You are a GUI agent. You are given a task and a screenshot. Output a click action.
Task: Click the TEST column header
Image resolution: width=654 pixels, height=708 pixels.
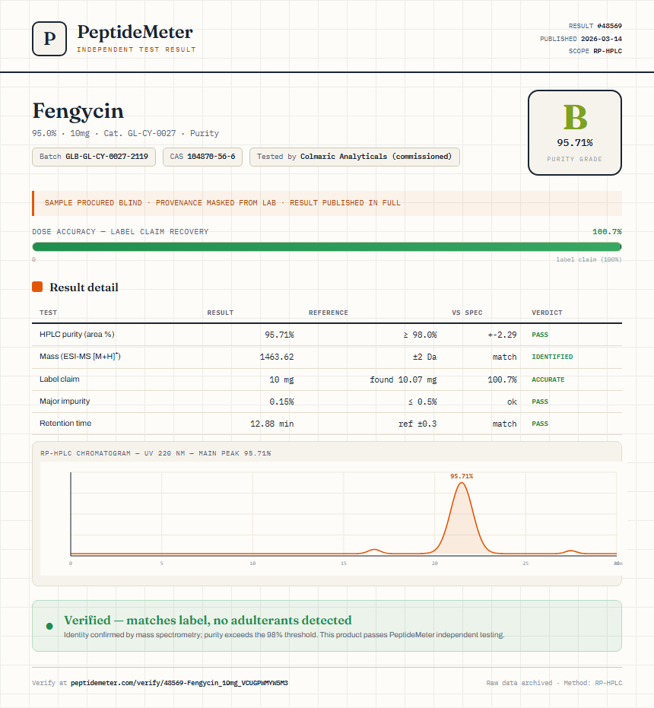coord(49,313)
